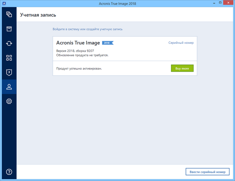The width and height of the screenshot is (235, 181).
Task: Select the Account person icon
Action: coord(9,87)
